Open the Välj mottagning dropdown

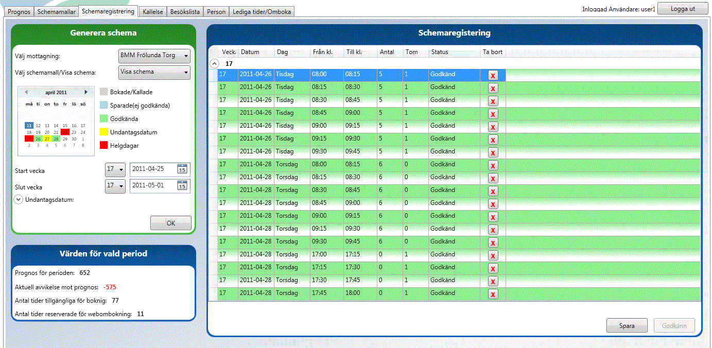point(154,56)
